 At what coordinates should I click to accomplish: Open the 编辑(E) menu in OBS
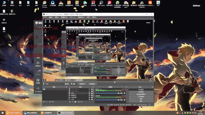[x=51, y=17]
